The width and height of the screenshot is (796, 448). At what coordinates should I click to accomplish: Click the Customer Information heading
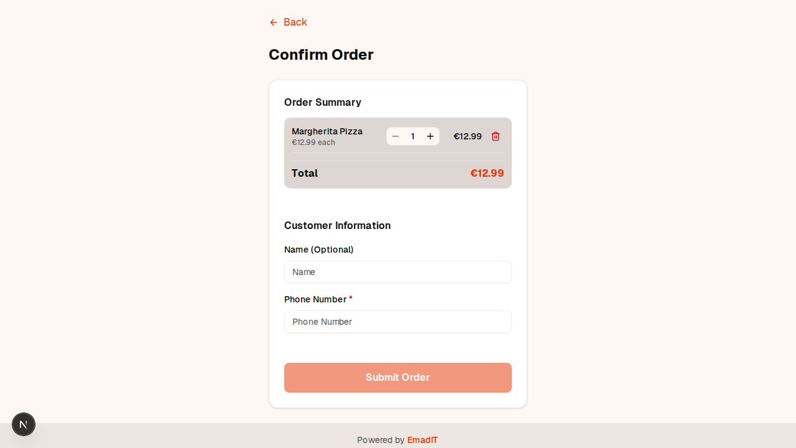337,225
